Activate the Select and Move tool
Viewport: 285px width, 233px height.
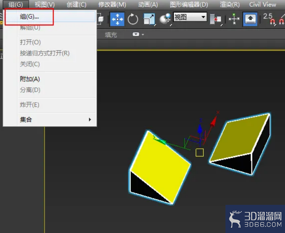pyautogui.click(x=117, y=19)
